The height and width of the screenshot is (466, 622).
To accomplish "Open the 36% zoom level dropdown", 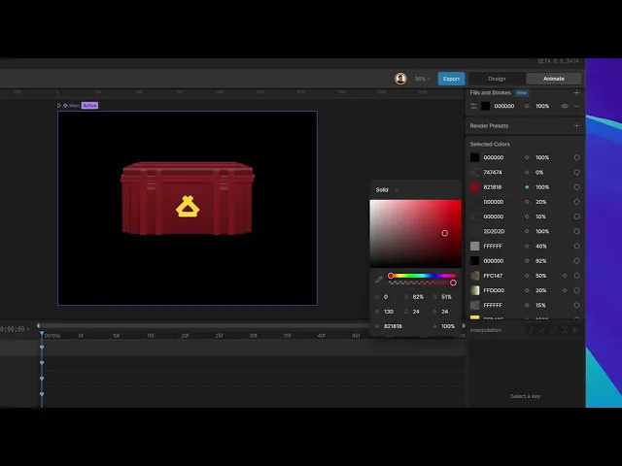I will (422, 79).
